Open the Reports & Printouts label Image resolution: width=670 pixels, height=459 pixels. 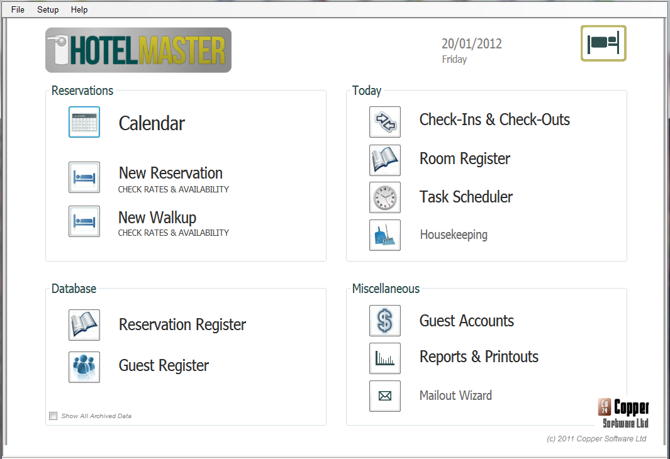[x=479, y=357]
